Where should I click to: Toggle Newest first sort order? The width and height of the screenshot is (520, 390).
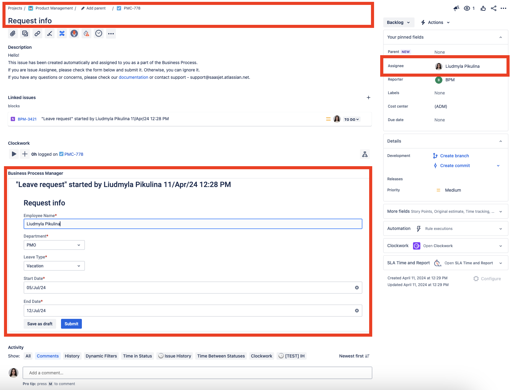point(354,356)
